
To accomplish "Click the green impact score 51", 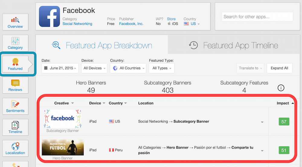I will 284,150.
